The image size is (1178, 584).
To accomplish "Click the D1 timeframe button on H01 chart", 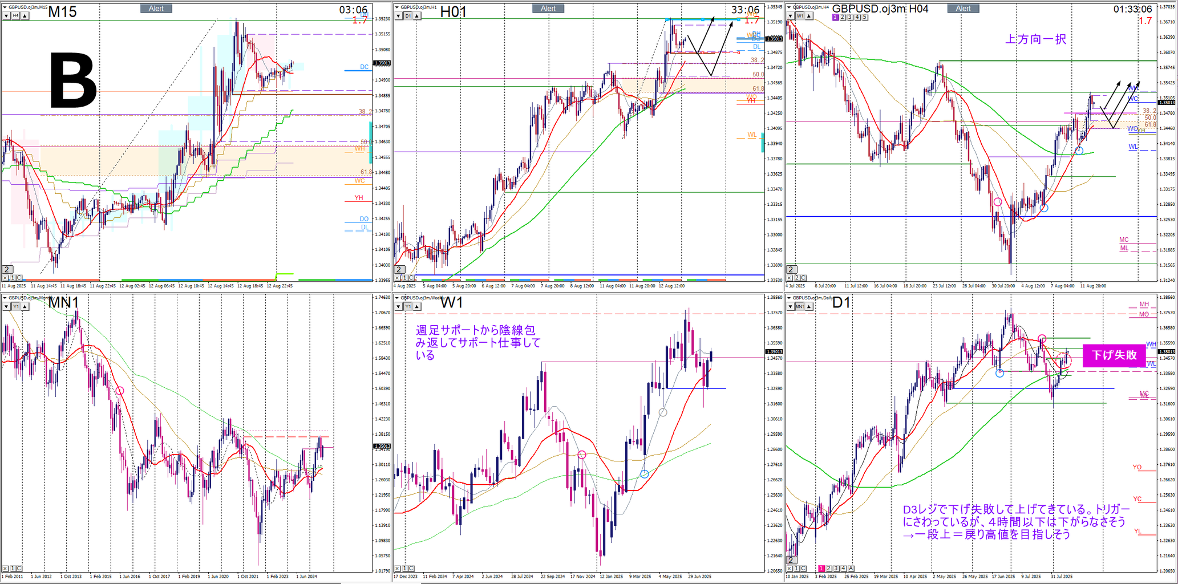I will (408, 16).
